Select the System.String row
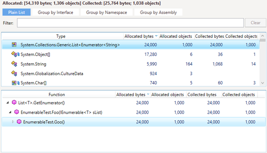Screen dimensions: 267x153 tap(131, 64)
